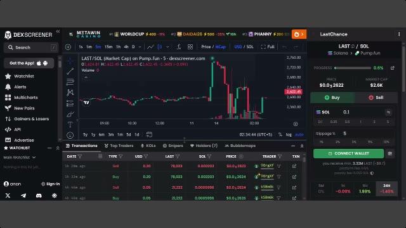Switch to the Snipers tab
Image resolution: width=406 pixels, height=228 pixels.
(173, 146)
